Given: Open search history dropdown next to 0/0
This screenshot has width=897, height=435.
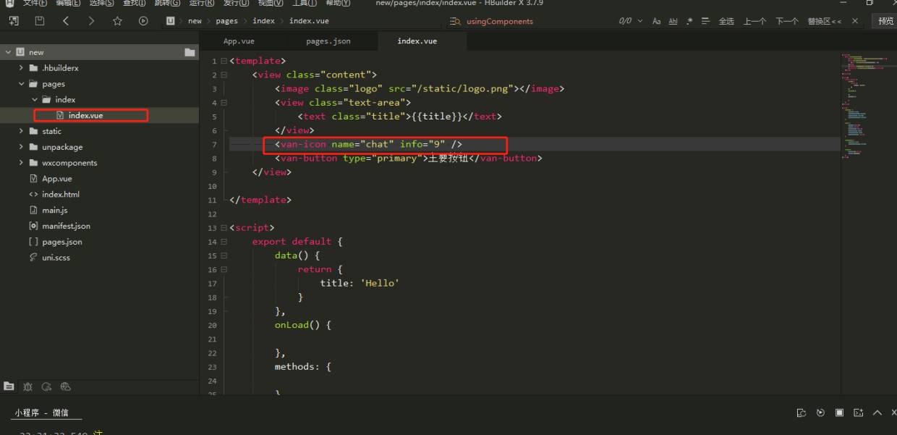Looking at the screenshot, I should point(640,21).
